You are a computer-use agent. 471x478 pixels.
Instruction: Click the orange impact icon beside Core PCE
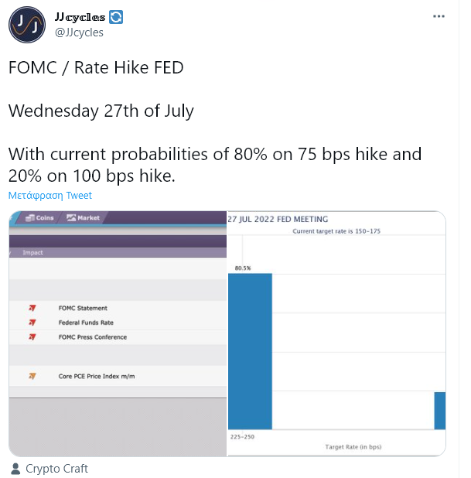[x=32, y=376]
